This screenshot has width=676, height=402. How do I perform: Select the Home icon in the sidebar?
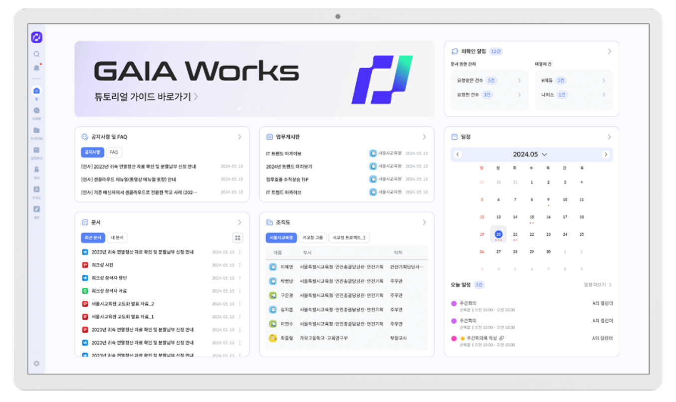[x=36, y=91]
